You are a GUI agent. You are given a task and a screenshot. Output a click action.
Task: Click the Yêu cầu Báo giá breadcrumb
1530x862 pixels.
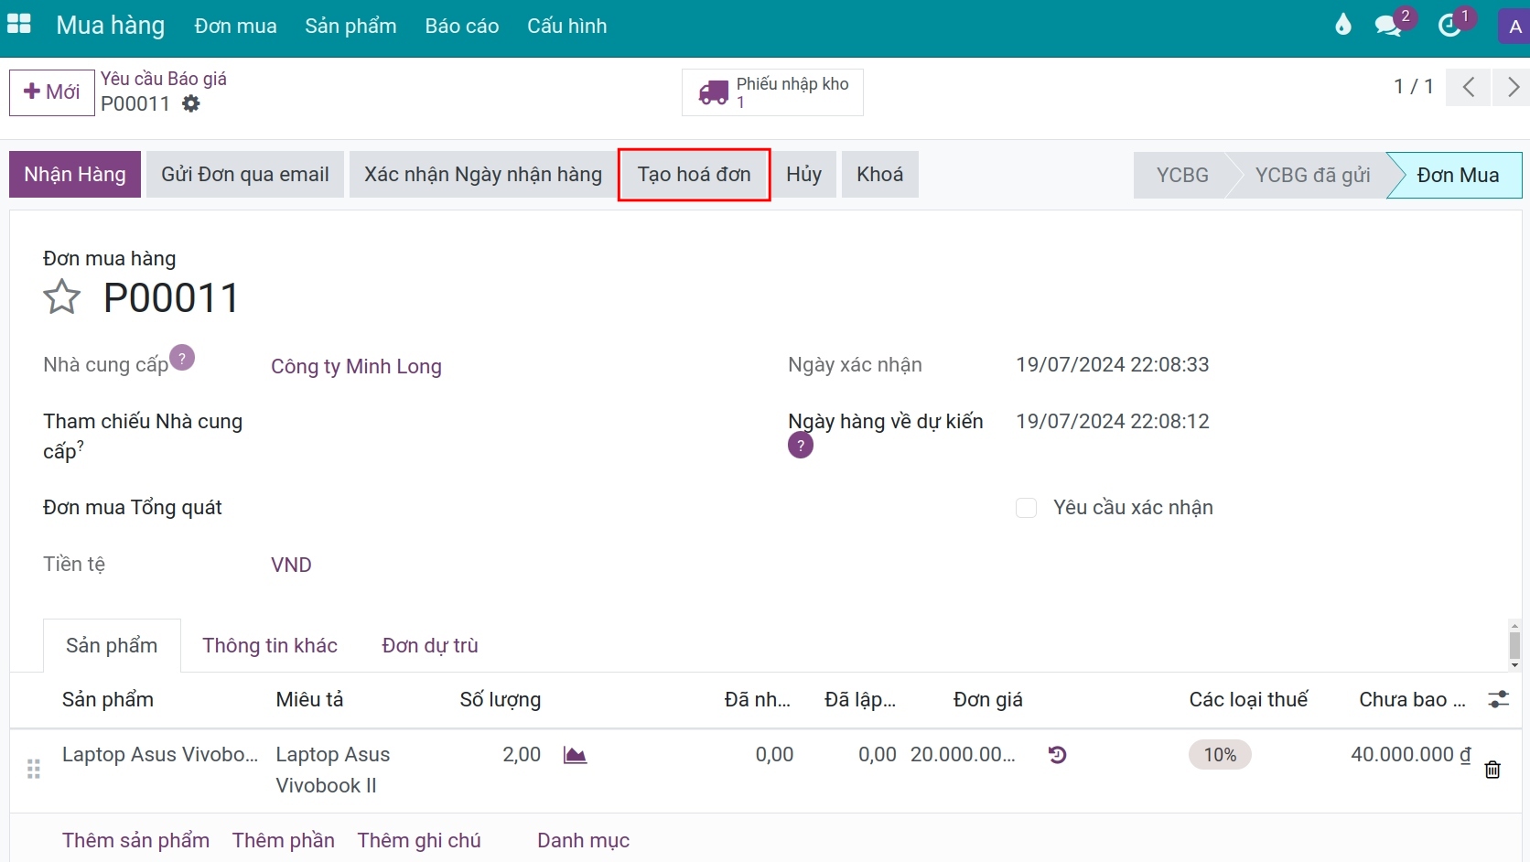(x=164, y=79)
